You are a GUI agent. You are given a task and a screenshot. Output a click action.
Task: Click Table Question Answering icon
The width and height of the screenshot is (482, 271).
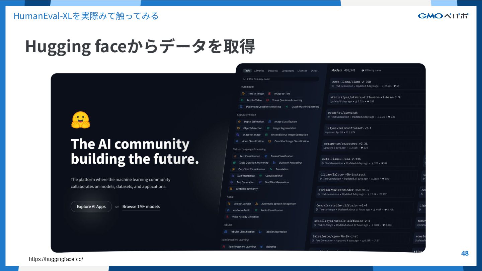tap(234, 163)
